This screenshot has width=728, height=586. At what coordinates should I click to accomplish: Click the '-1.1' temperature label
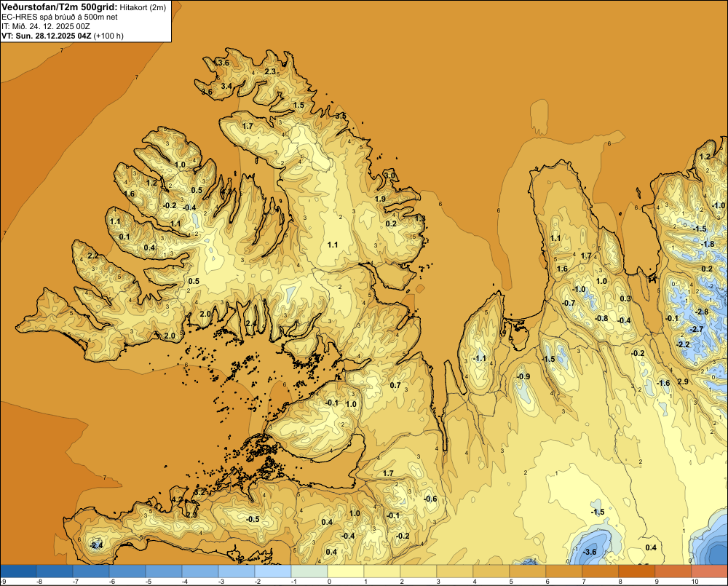click(479, 358)
